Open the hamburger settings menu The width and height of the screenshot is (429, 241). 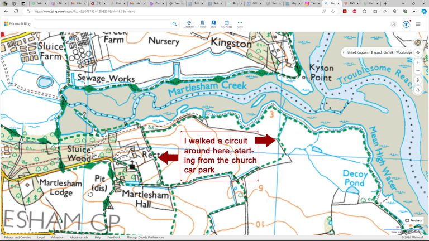[x=418, y=24]
